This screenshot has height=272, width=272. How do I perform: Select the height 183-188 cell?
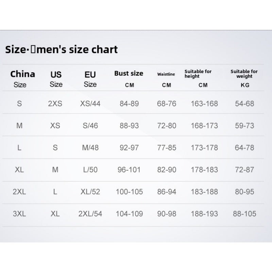[x=204, y=192]
